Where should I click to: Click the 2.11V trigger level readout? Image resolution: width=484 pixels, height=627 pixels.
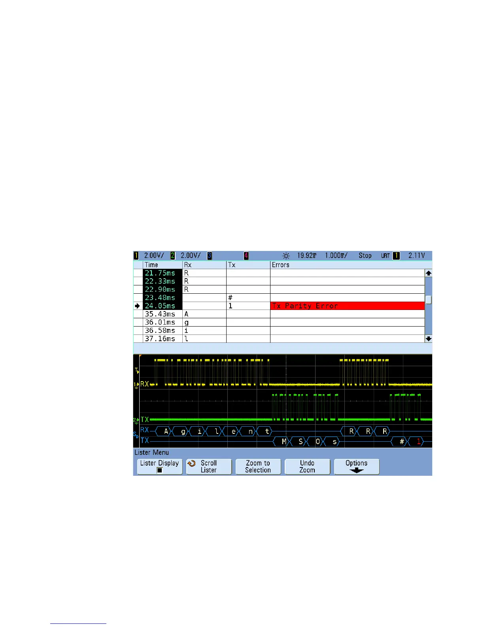[x=417, y=256]
